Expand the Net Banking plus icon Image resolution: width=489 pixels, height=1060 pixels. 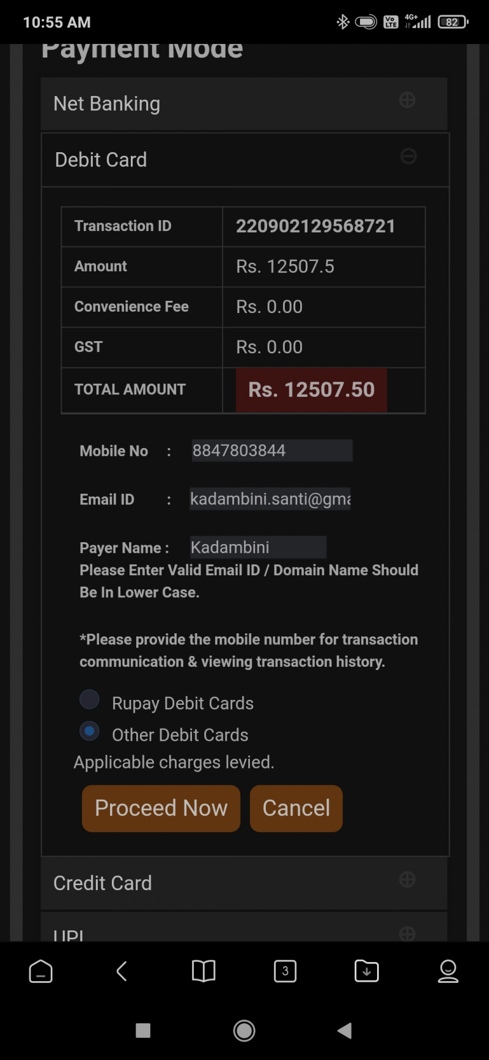pyautogui.click(x=407, y=100)
